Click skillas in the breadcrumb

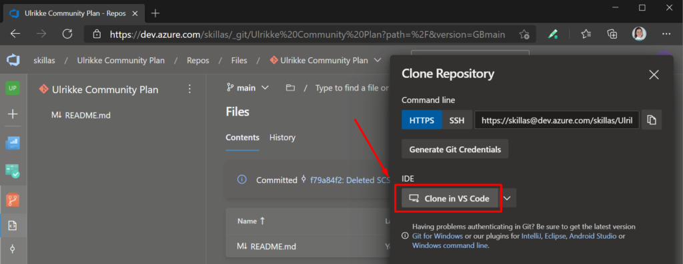tap(45, 61)
